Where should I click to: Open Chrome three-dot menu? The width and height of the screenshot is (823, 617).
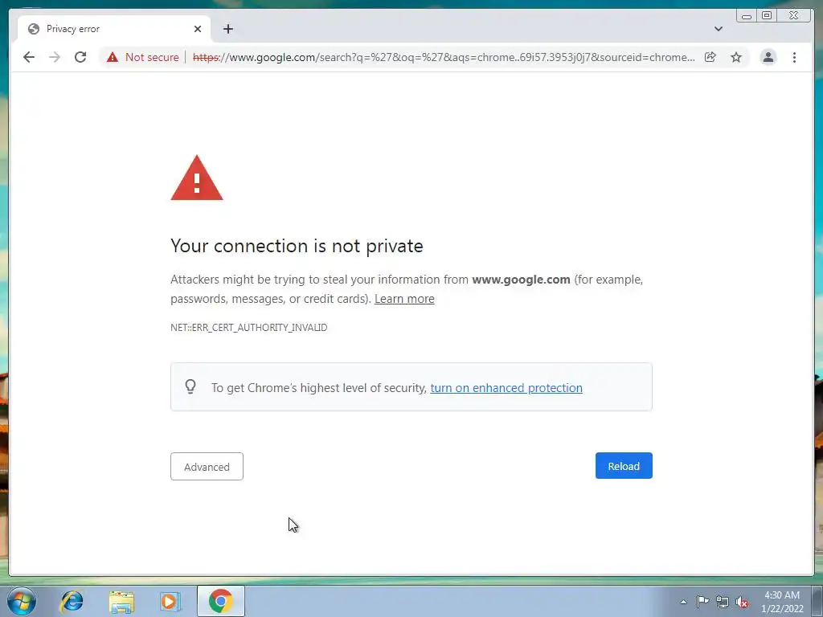click(794, 57)
